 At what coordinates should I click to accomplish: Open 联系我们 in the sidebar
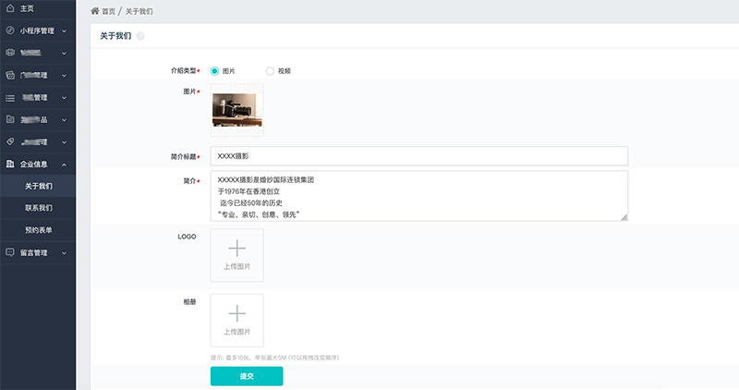(39, 208)
